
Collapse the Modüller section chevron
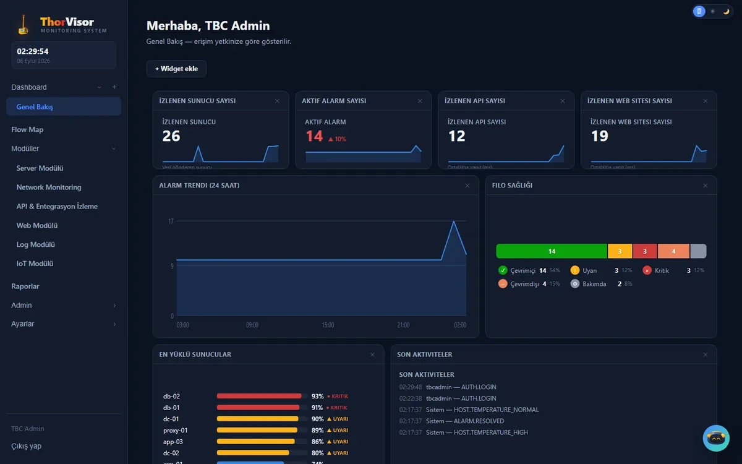click(114, 148)
